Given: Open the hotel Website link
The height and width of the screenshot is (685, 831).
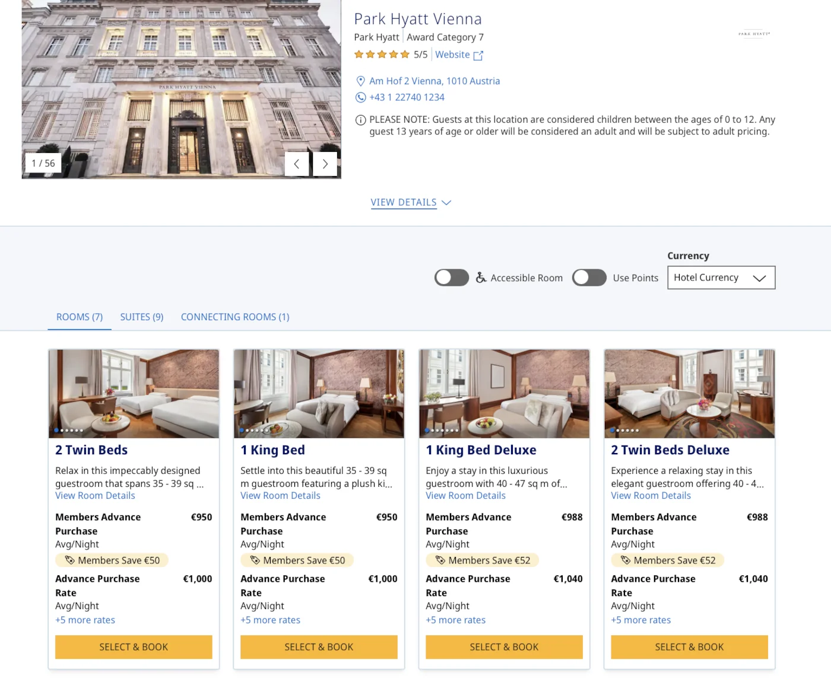Looking at the screenshot, I should point(452,55).
